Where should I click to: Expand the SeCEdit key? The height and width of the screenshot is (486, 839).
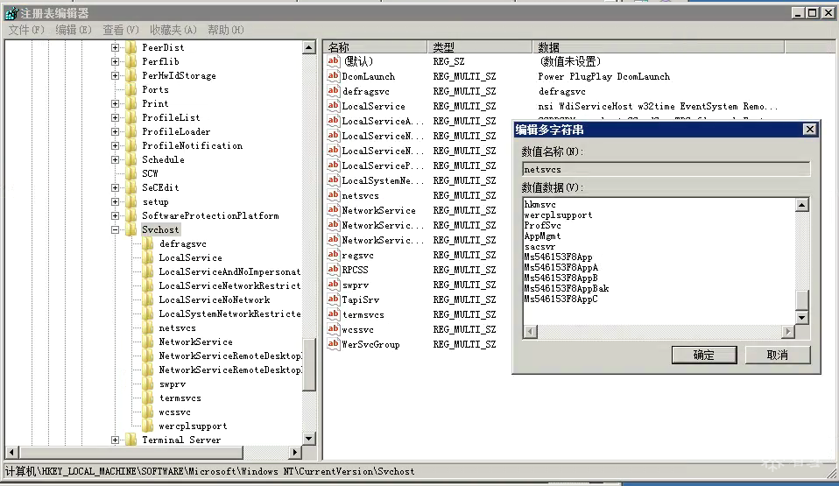[115, 188]
